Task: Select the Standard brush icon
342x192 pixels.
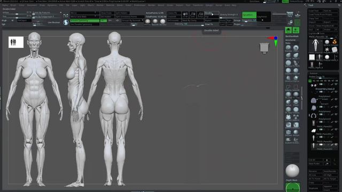Action: point(289,48)
